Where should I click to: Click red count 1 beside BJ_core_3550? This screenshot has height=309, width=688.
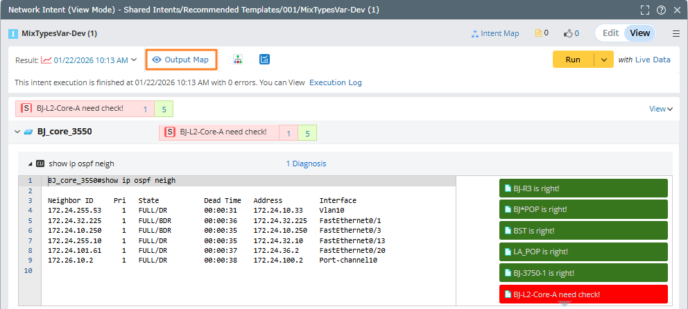coord(289,133)
